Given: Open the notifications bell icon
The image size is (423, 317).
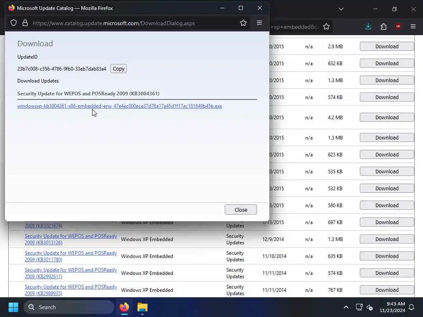Looking at the screenshot, I should (411, 307).
